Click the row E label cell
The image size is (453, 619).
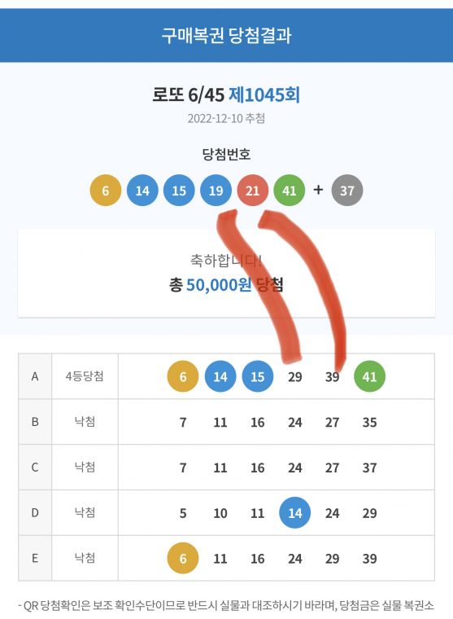point(35,558)
